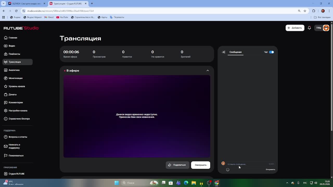Select the Сообщения tab

tap(235, 52)
